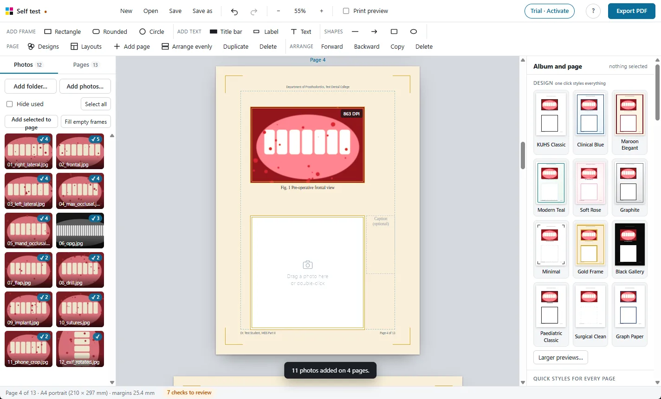Click the Add folder... button
The height and width of the screenshot is (399, 661).
coord(31,86)
